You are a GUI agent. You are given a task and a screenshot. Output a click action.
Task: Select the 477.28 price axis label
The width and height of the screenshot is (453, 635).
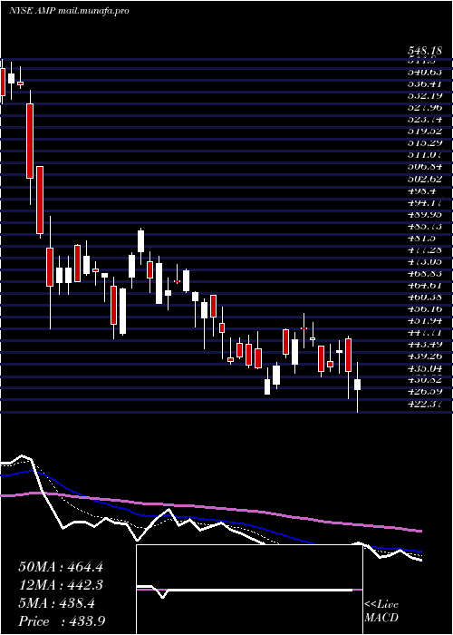[424, 249]
